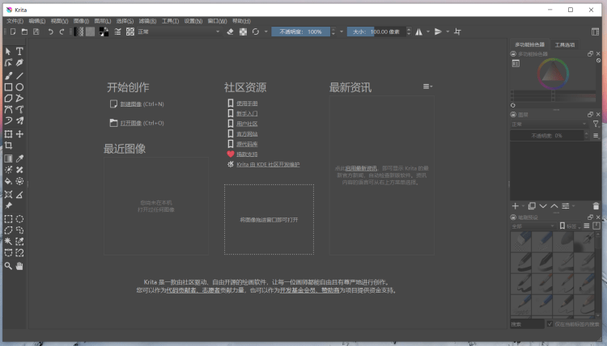Image resolution: width=607 pixels, height=346 pixels.
Task: Open the 编辑(E) menu
Action: pos(36,21)
